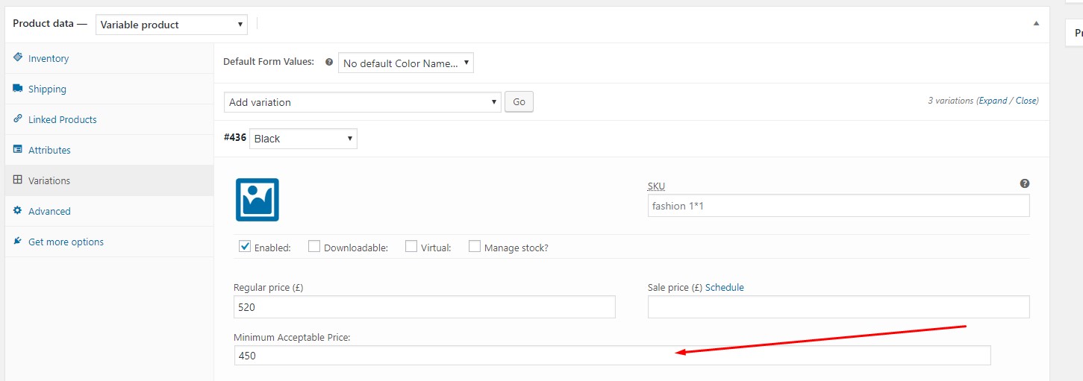
Task: Upload variation image placeholder
Action: (258, 200)
